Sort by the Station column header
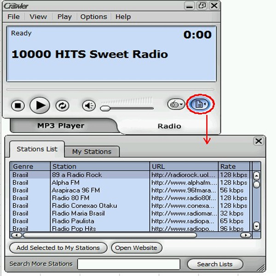The height and width of the screenshot is (276, 276). point(100,167)
